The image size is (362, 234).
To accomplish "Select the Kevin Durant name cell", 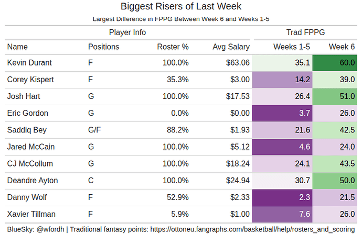I will (x=29, y=63).
